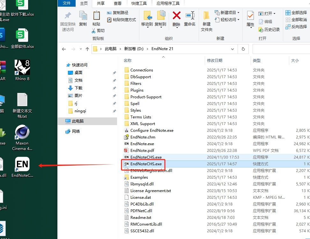Open the File tab
The width and height of the screenshot is (310, 239).
[x=67, y=3]
